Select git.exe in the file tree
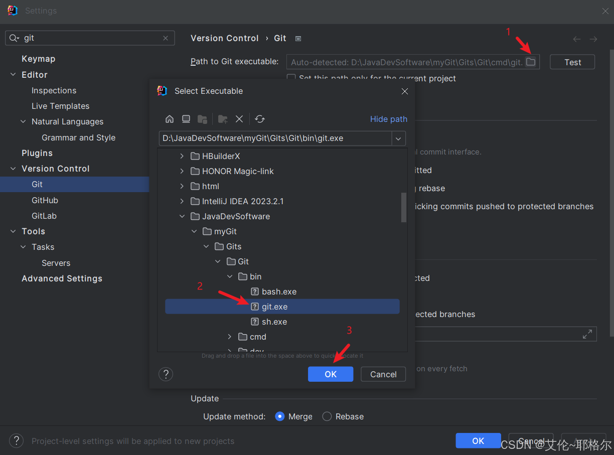This screenshot has height=455, width=614. click(x=282, y=307)
